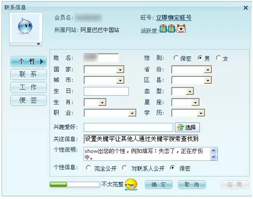
Task: Click the second activity level gift icon
Action: pyautogui.click(x=172, y=28)
